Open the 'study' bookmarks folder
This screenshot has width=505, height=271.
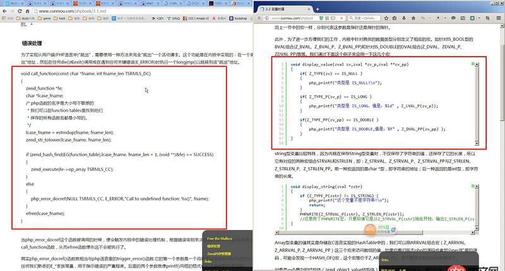tap(25, 18)
